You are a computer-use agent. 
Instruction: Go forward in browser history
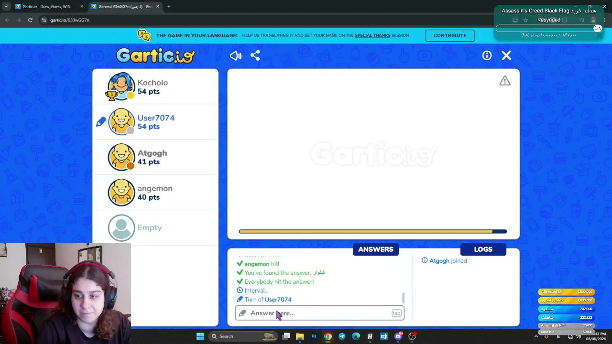click(19, 20)
